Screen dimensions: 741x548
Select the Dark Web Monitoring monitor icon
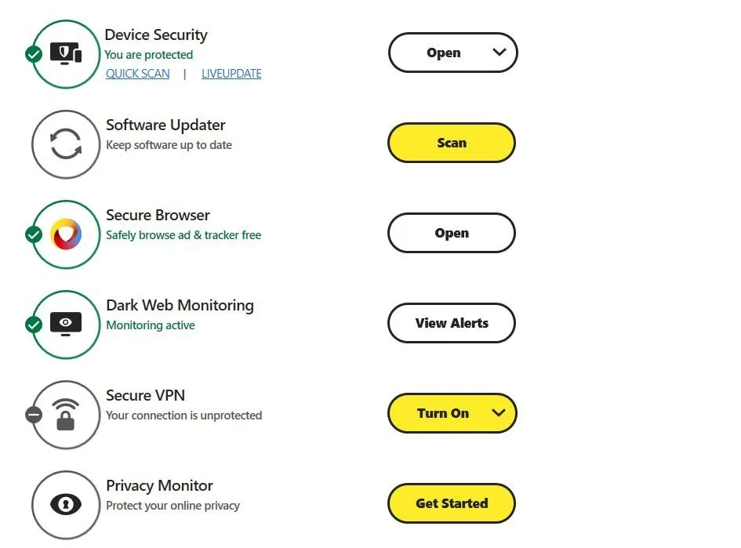click(65, 323)
